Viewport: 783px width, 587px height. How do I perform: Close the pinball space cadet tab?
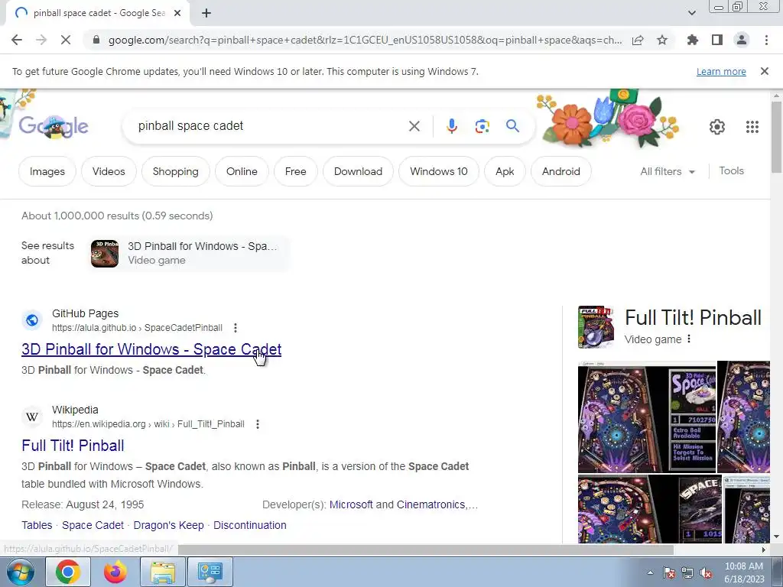177,13
